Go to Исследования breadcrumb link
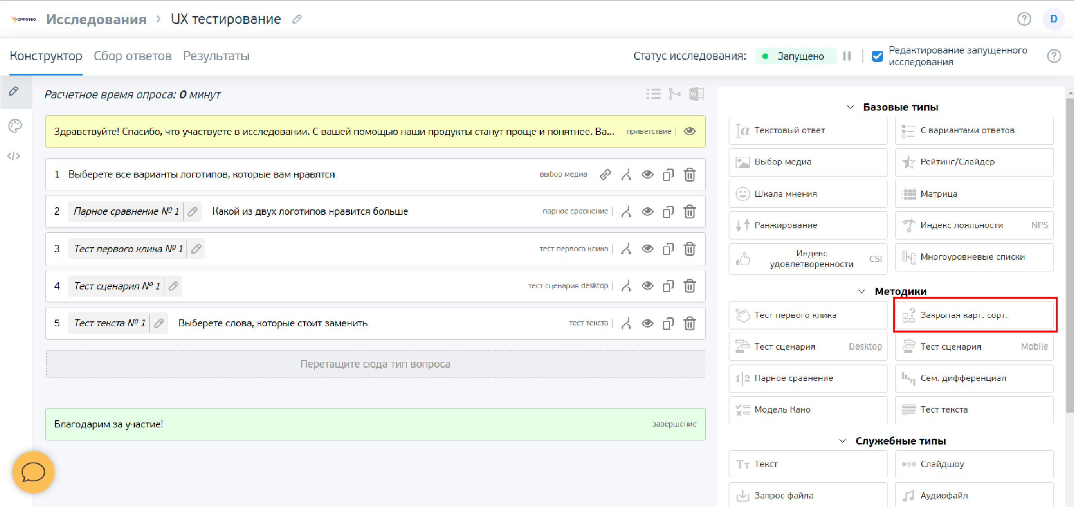1074x507 pixels. (96, 19)
